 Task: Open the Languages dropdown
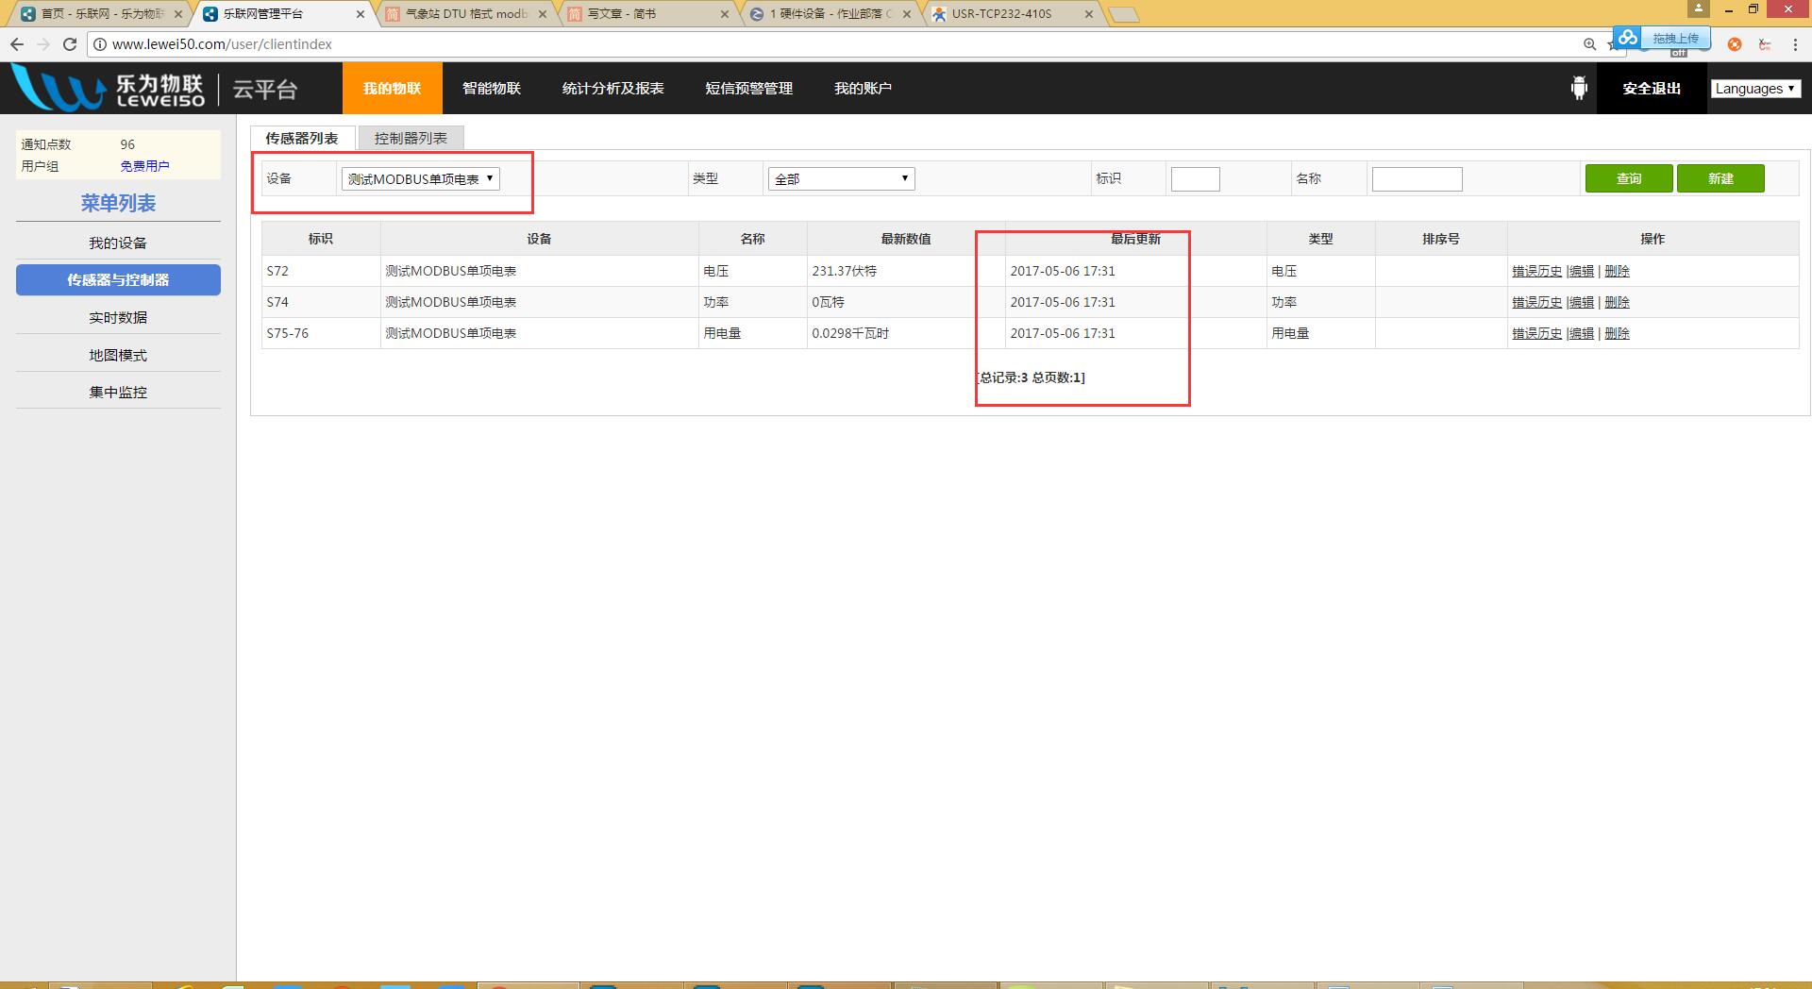click(1755, 89)
